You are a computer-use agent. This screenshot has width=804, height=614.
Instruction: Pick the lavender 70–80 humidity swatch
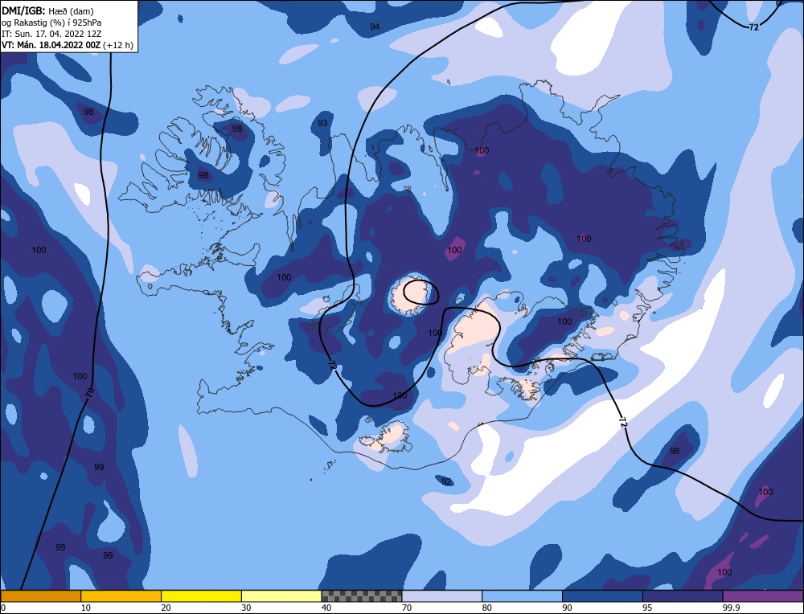coord(442,596)
